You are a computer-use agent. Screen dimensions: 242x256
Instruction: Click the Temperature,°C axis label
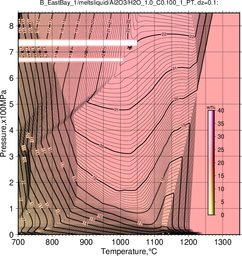click(129, 251)
